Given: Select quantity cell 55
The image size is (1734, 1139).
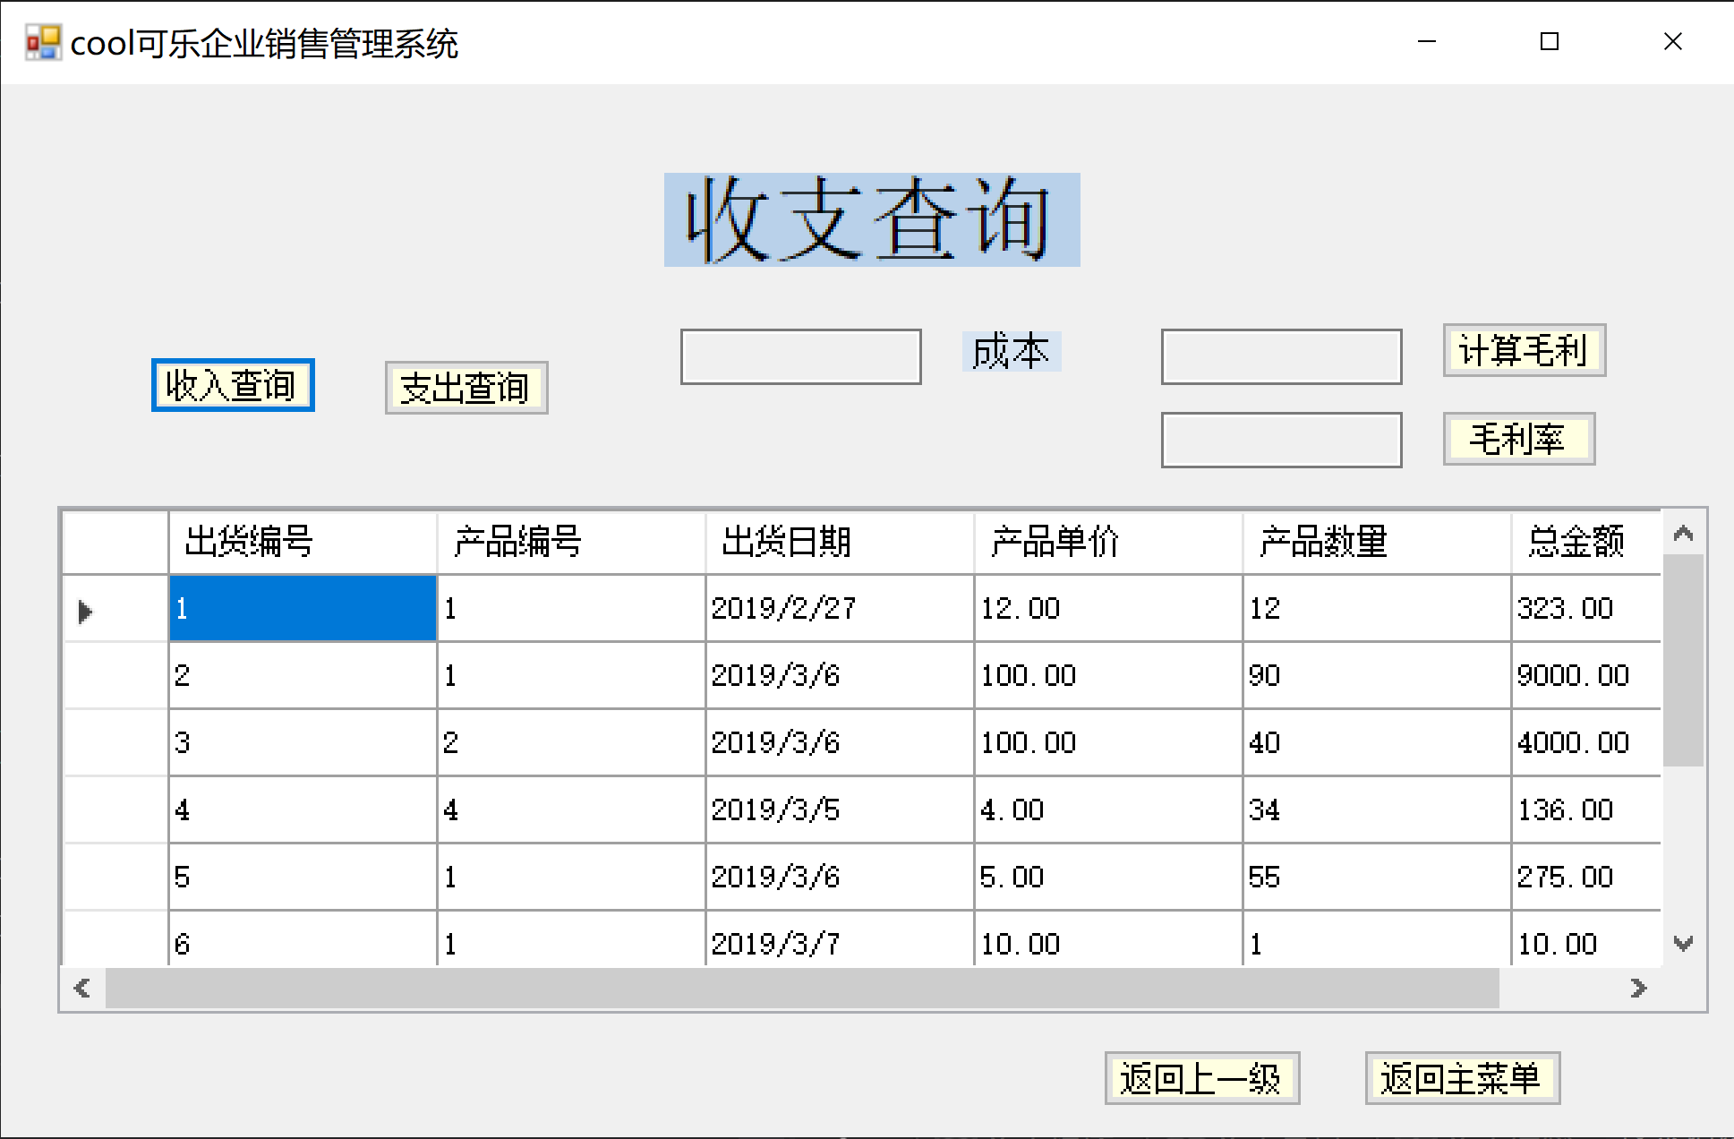Looking at the screenshot, I should pyautogui.click(x=1377, y=877).
